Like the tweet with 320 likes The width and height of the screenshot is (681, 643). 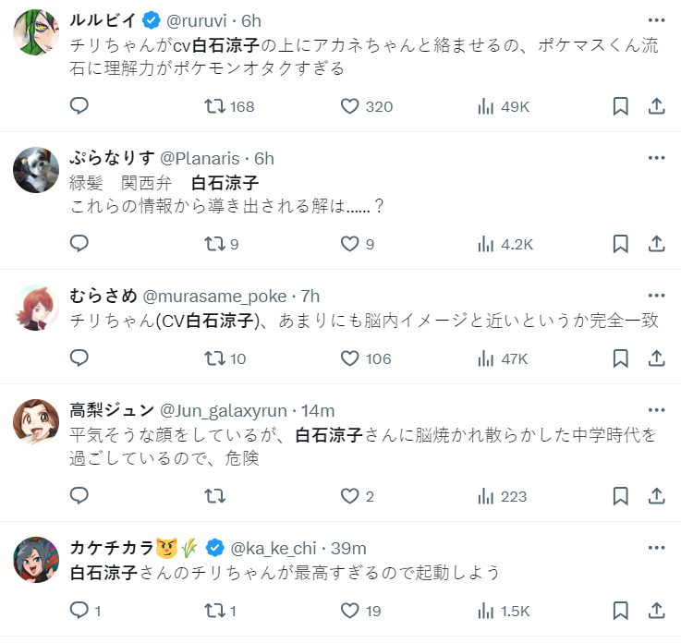click(x=350, y=106)
